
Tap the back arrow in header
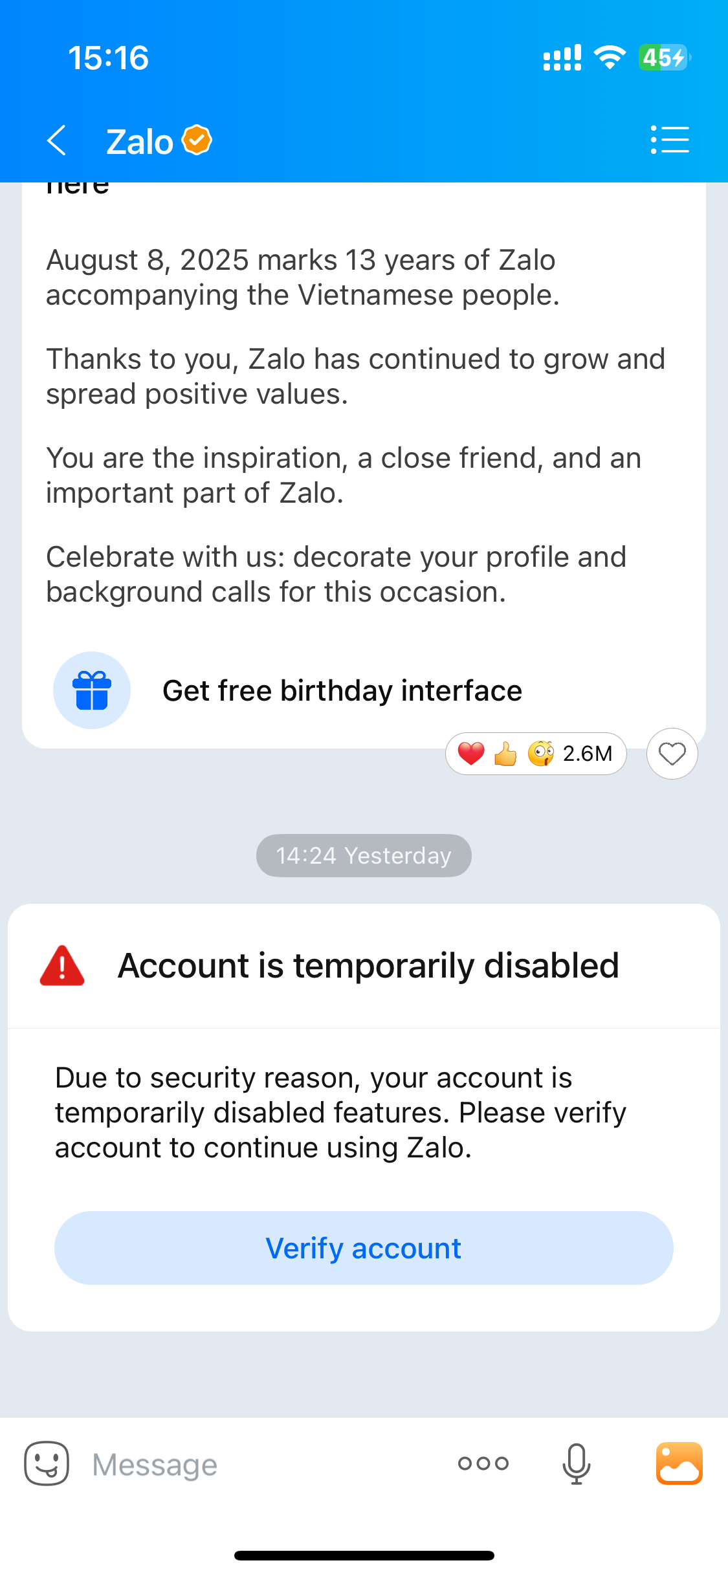pos(57,140)
